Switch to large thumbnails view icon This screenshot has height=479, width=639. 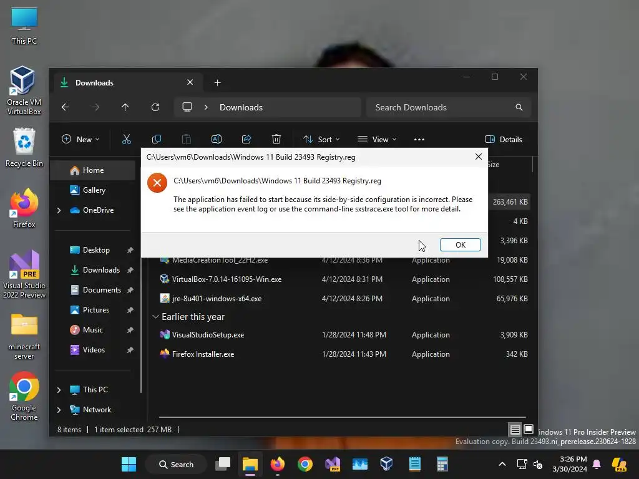(529, 429)
